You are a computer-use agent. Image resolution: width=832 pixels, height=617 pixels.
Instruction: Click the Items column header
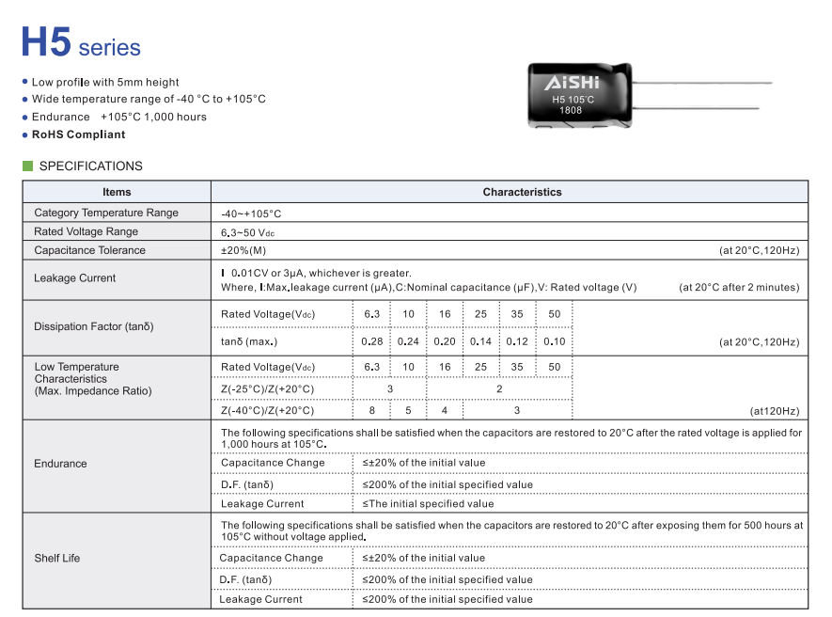(117, 192)
